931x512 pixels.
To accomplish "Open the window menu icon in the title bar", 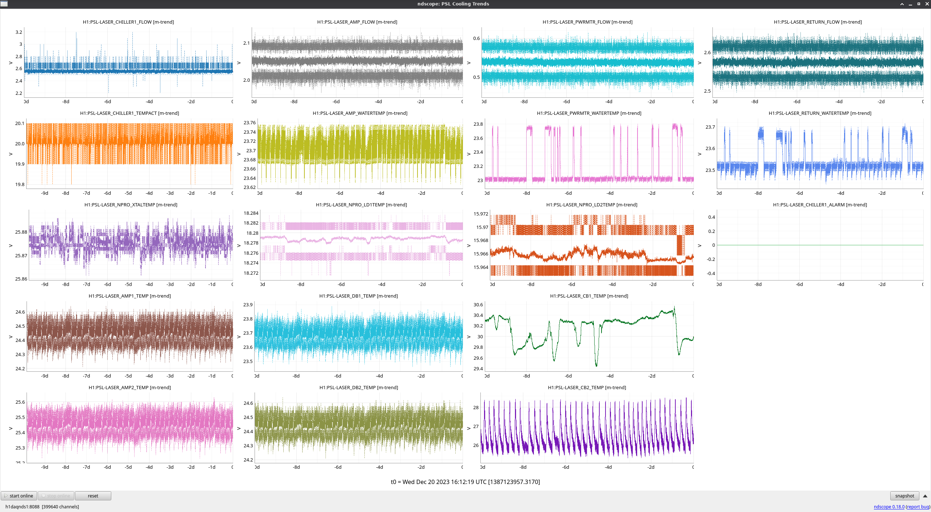I will 4,4.
